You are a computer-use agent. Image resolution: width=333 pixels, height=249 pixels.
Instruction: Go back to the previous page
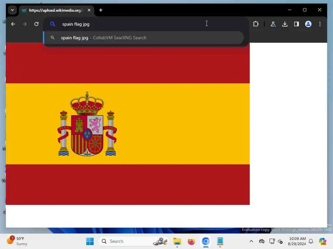click(x=13, y=24)
